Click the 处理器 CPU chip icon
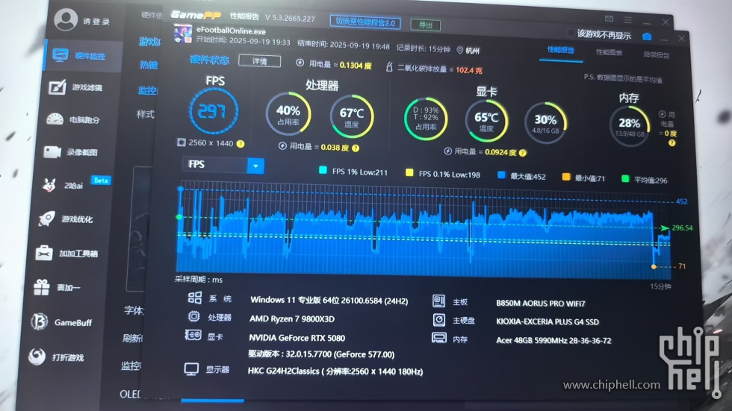Screen dimensions: 732x411 click(193, 317)
